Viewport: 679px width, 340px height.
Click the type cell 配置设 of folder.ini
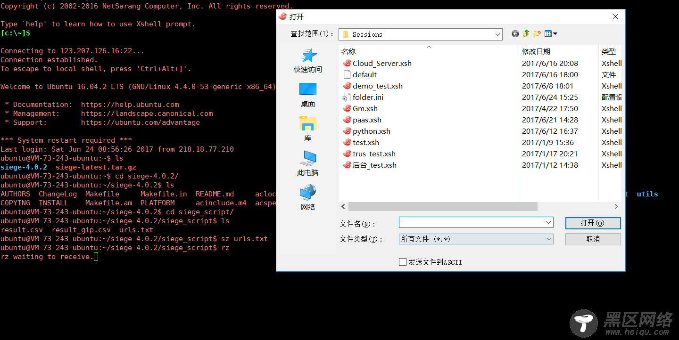[612, 97]
